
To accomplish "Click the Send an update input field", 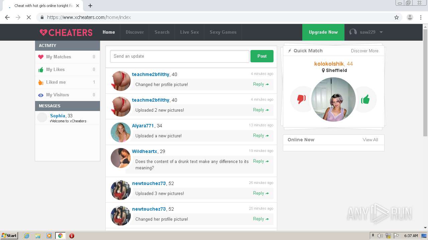I will tap(180, 56).
